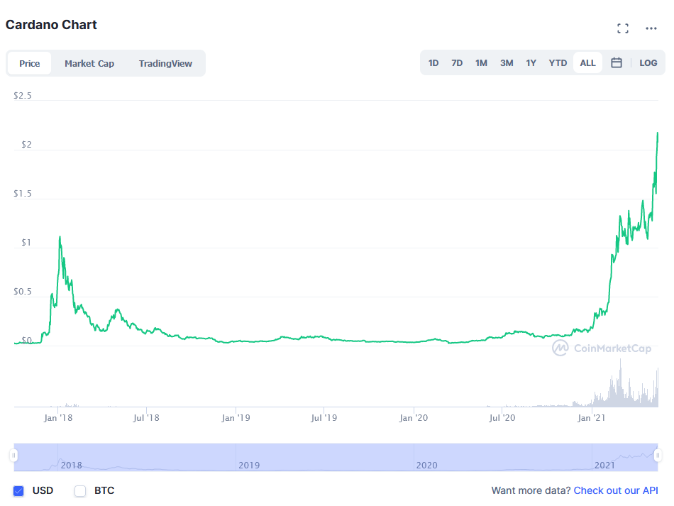Select the 1D time range
The image size is (674, 506).
tap(433, 62)
